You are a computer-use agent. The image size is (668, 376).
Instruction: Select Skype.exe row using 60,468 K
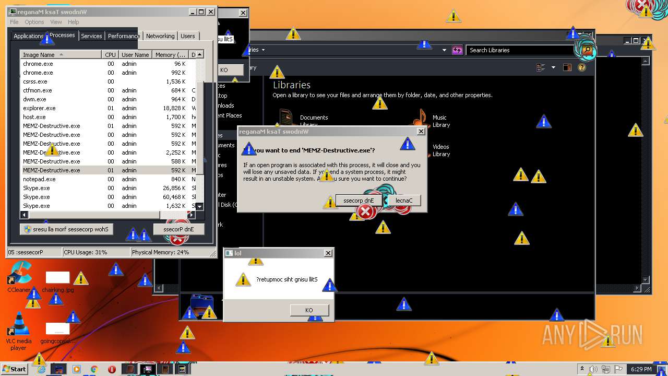[108, 197]
